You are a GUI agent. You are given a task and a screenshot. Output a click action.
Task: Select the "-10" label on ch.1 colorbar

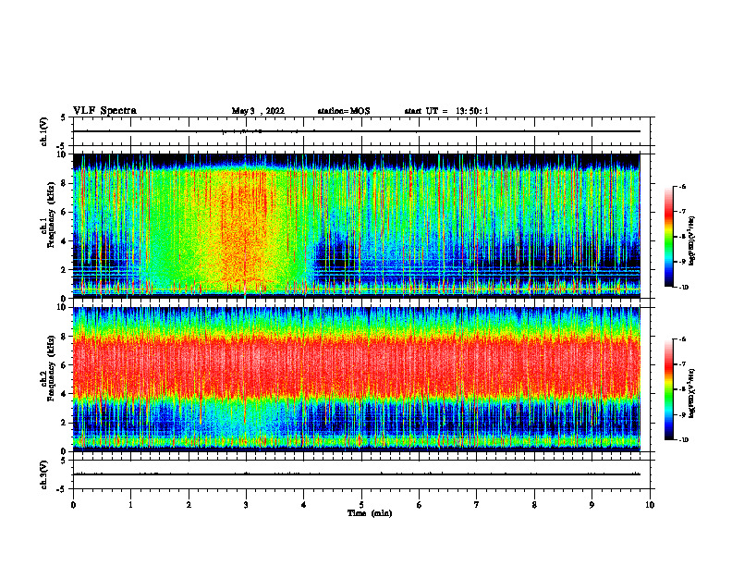point(684,288)
